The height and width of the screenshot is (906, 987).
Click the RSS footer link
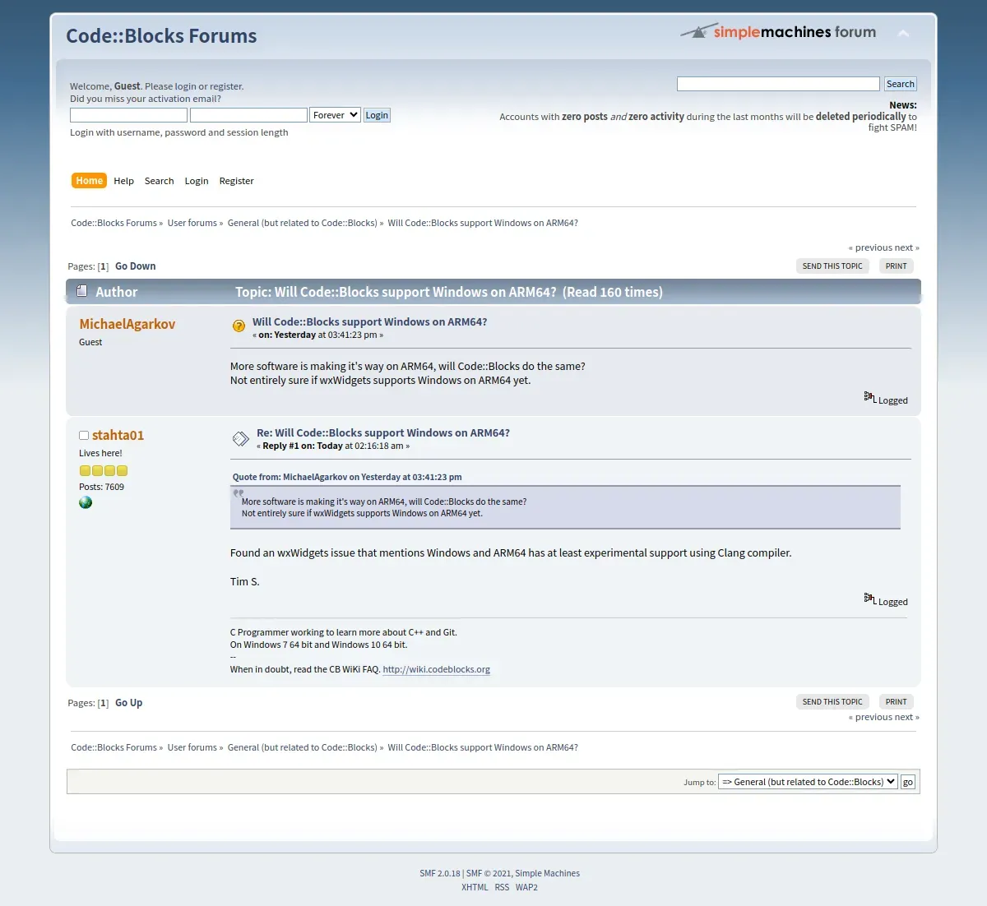pos(502,887)
